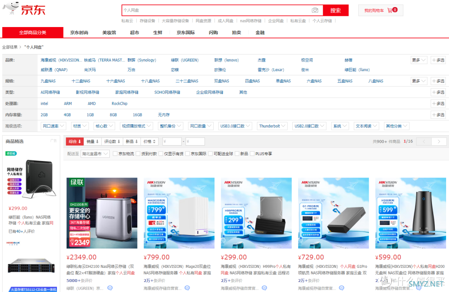
Task: Filter by brand 群晖 (Synology)
Action: tap(142, 60)
